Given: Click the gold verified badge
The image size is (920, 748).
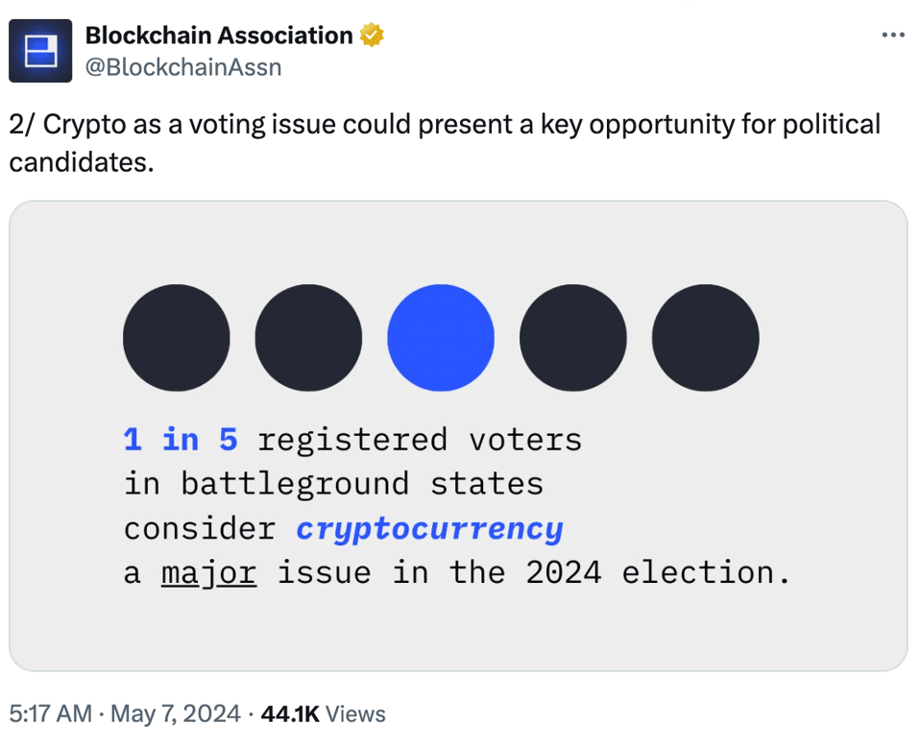Looking at the screenshot, I should pos(372,36).
